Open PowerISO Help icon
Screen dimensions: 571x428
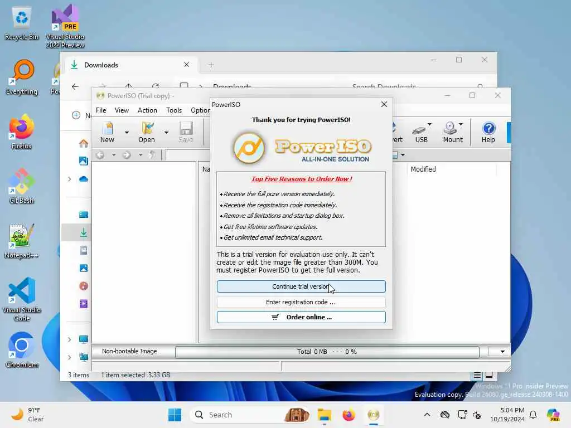488,132
